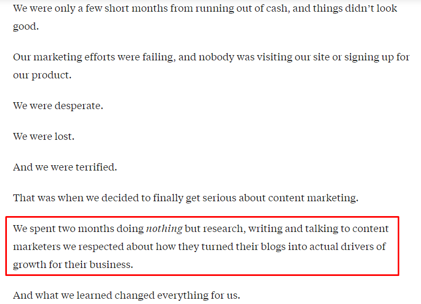Click the italic word "nothing"
Viewport: 421px width, 304px height.
click(164, 229)
